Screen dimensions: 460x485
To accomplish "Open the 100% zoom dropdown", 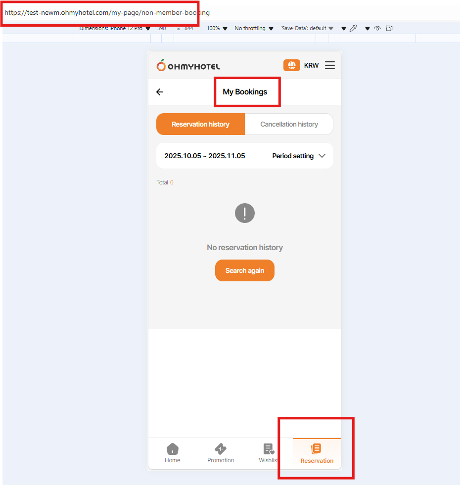I will tap(217, 29).
